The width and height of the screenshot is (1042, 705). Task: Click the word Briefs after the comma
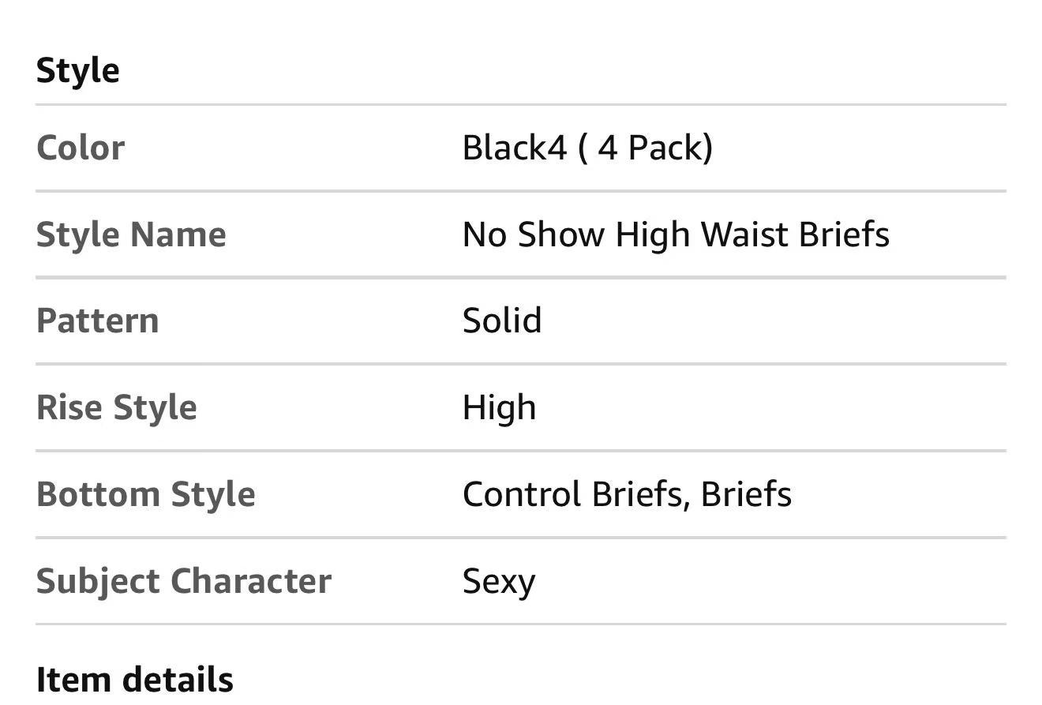(746, 494)
